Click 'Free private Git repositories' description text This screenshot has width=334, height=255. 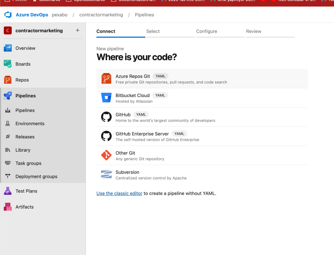171,82
